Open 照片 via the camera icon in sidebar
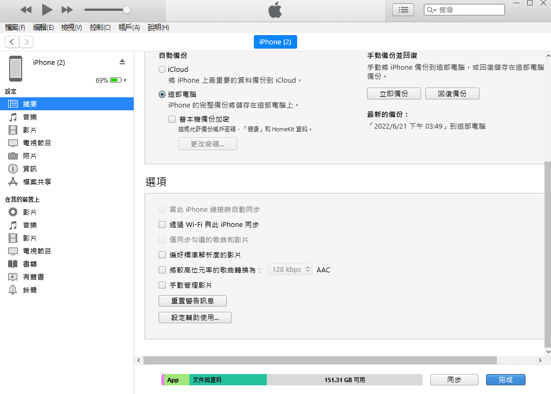551x394 pixels. pos(13,156)
